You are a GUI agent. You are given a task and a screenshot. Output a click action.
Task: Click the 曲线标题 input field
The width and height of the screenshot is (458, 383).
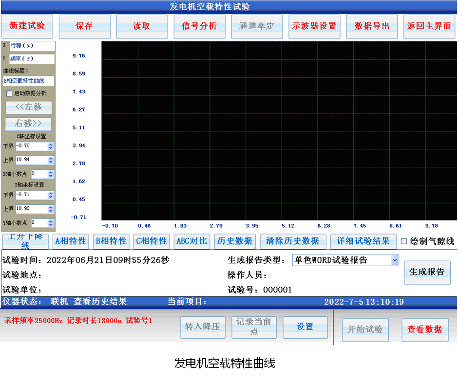pos(28,81)
